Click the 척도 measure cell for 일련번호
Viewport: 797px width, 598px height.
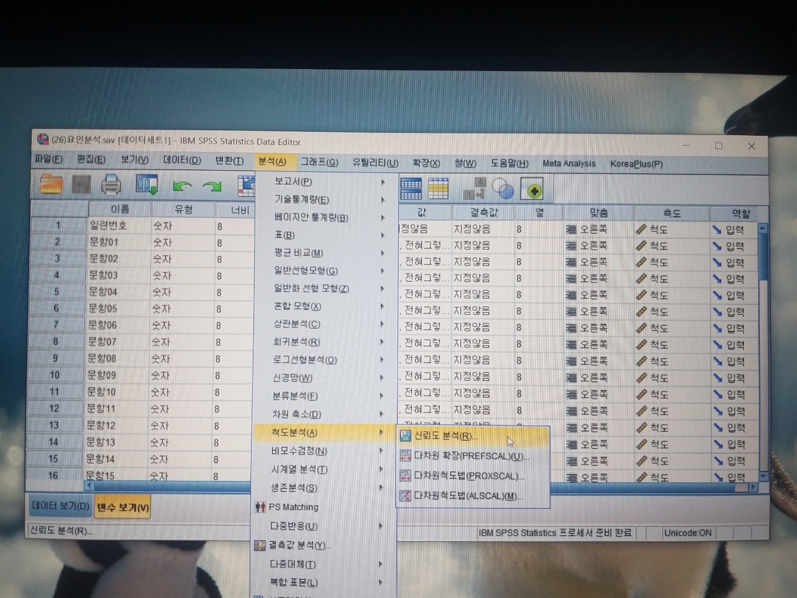pyautogui.click(x=671, y=229)
